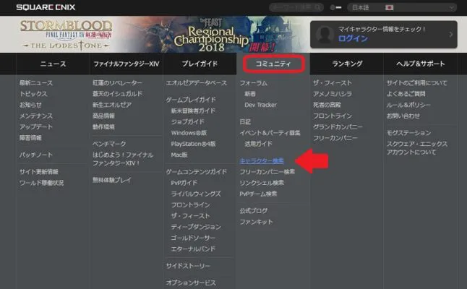The image size is (467, 289).
Task: Open 日記 diary link
Action: click(x=245, y=121)
